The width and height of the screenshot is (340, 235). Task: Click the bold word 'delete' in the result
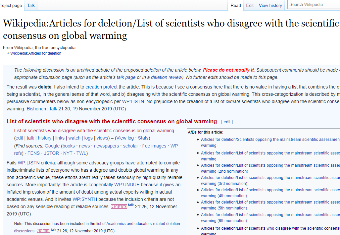[x=45, y=87]
